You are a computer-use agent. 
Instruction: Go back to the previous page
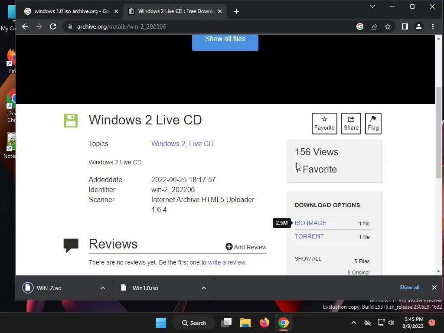(x=25, y=26)
